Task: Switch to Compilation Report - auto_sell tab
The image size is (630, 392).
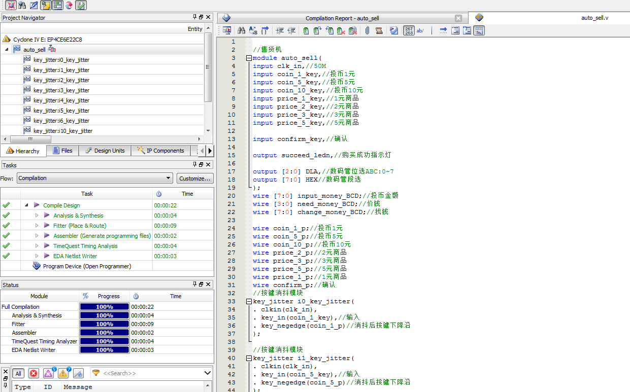Action: 342,18
